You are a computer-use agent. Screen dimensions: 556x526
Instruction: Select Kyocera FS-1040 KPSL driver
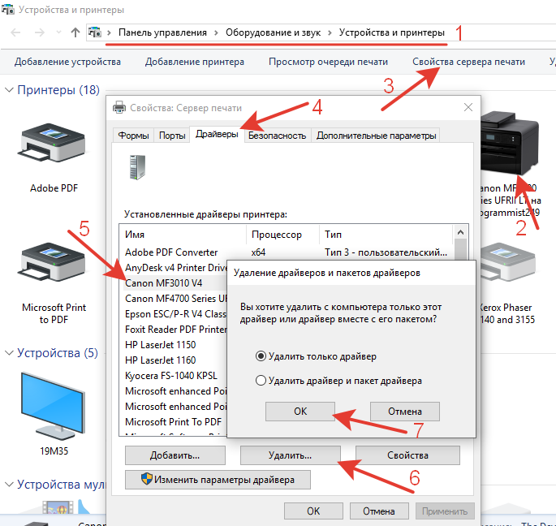pyautogui.click(x=175, y=376)
